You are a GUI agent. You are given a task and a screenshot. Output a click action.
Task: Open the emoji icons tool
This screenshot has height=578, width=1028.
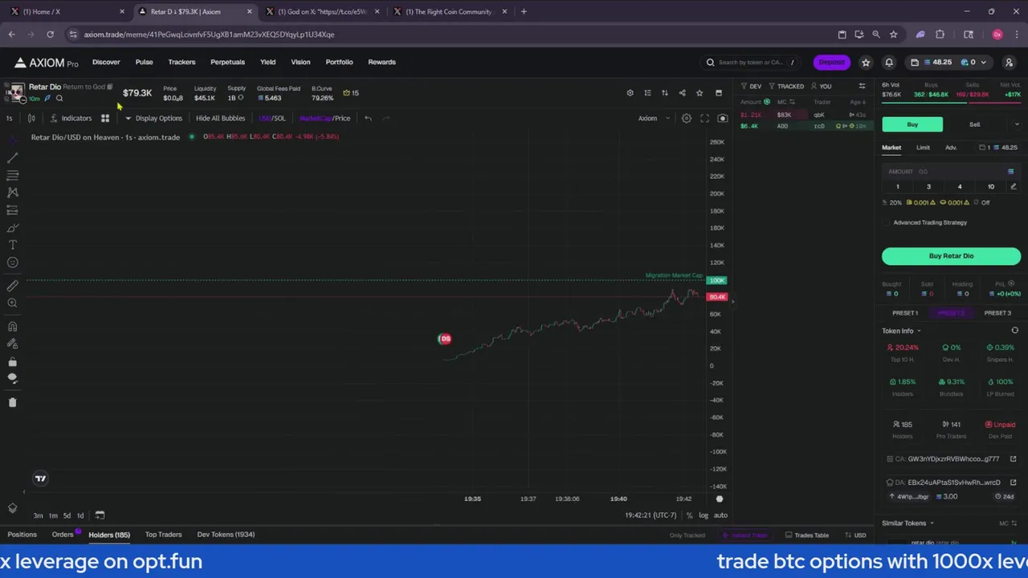pos(12,263)
